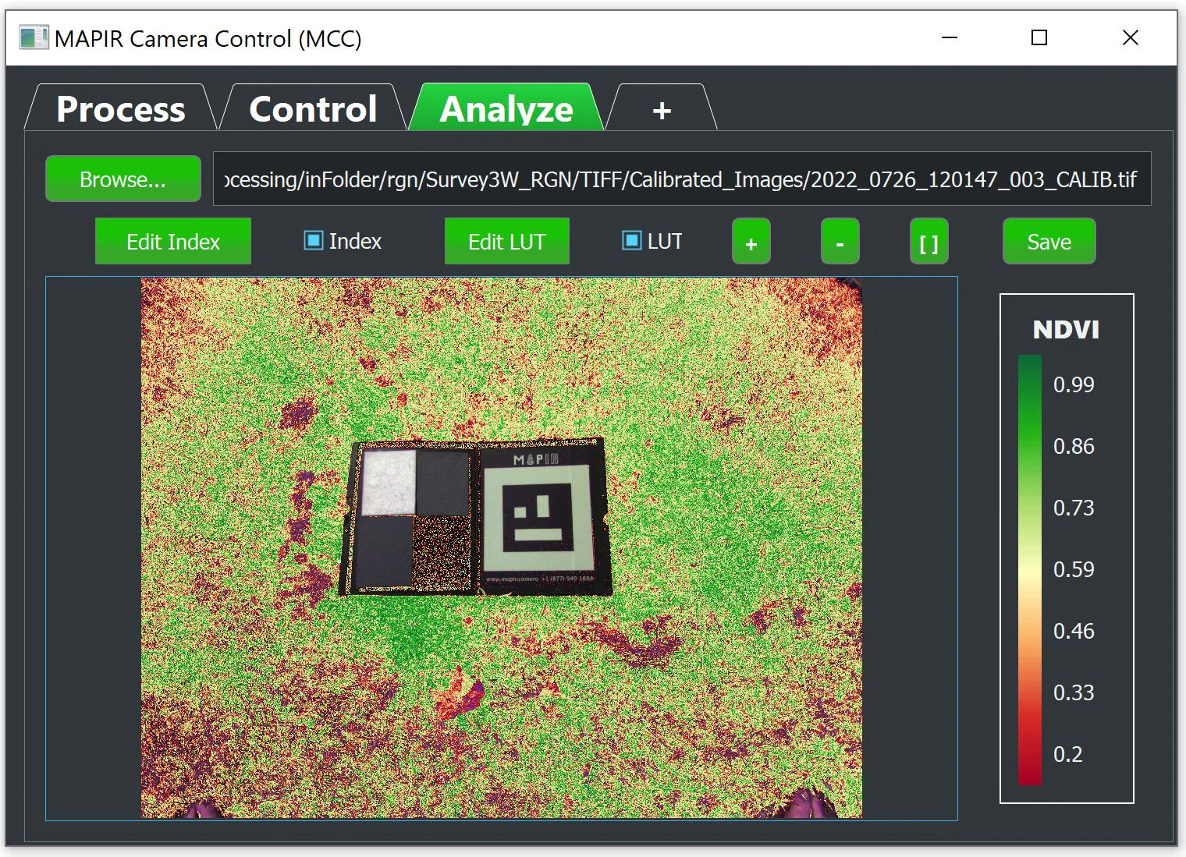This screenshot has height=857, width=1186.
Task: Click the image file path field
Action: [x=681, y=179]
